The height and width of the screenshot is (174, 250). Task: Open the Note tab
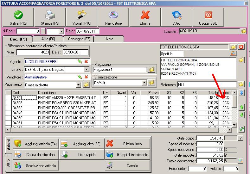click(109, 39)
